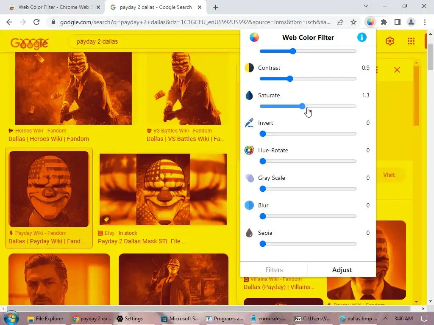The image size is (434, 325).
Task: Open the Etsy Dallas mask image thumbnail
Action: (x=163, y=189)
